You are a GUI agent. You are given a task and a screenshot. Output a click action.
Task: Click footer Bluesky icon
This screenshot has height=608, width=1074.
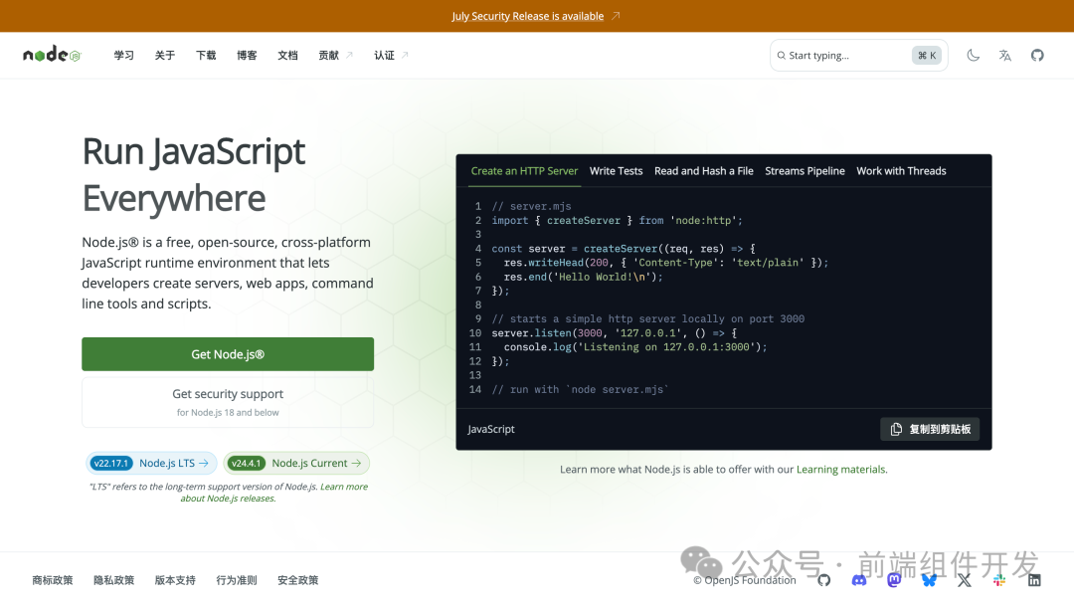(x=929, y=580)
